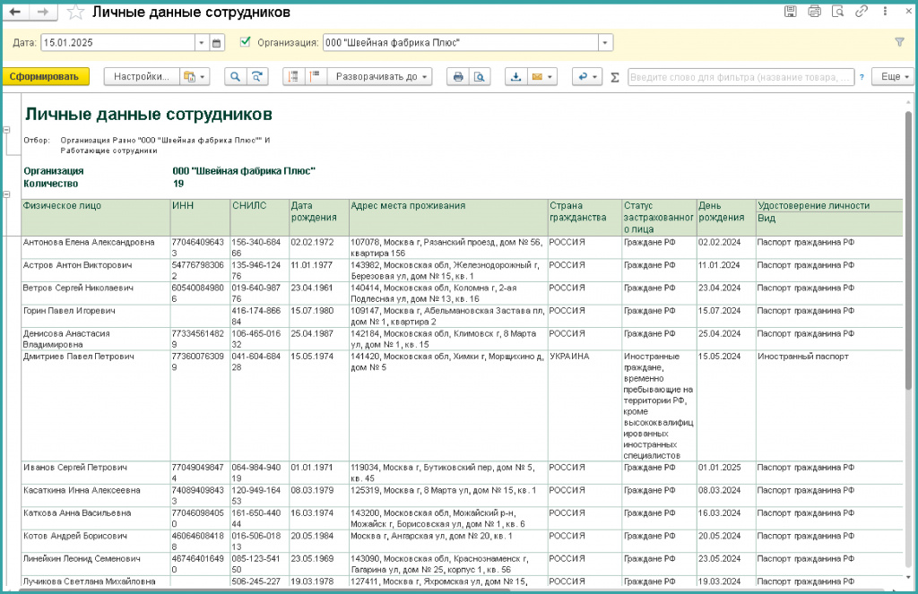This screenshot has height=594, width=918.
Task: Add report to favorites with the star
Action: pyautogui.click(x=75, y=13)
